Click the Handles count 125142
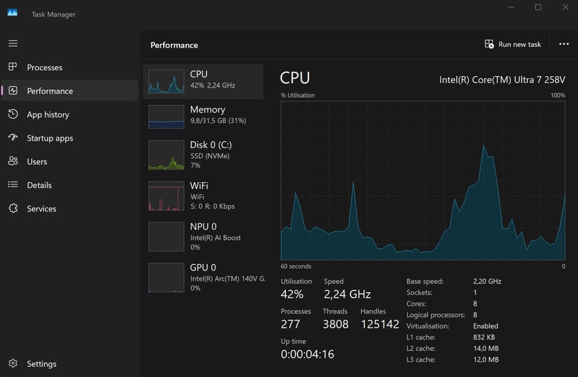This screenshot has height=377, width=578. point(380,324)
